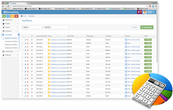Viewport: 173px width, 110px height.
Task: Open the Status filter dropdown
Action: pyautogui.click(x=36, y=27)
